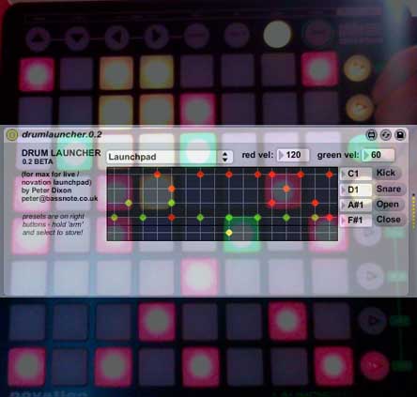This screenshot has height=397, width=417.
Task: Select the red vel 120 number box
Action: tap(293, 155)
